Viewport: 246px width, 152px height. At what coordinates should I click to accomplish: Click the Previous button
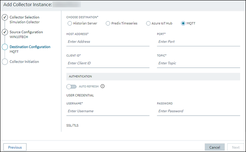tap(15, 147)
